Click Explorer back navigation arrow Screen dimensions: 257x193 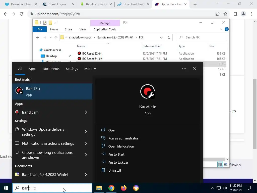[37, 38]
